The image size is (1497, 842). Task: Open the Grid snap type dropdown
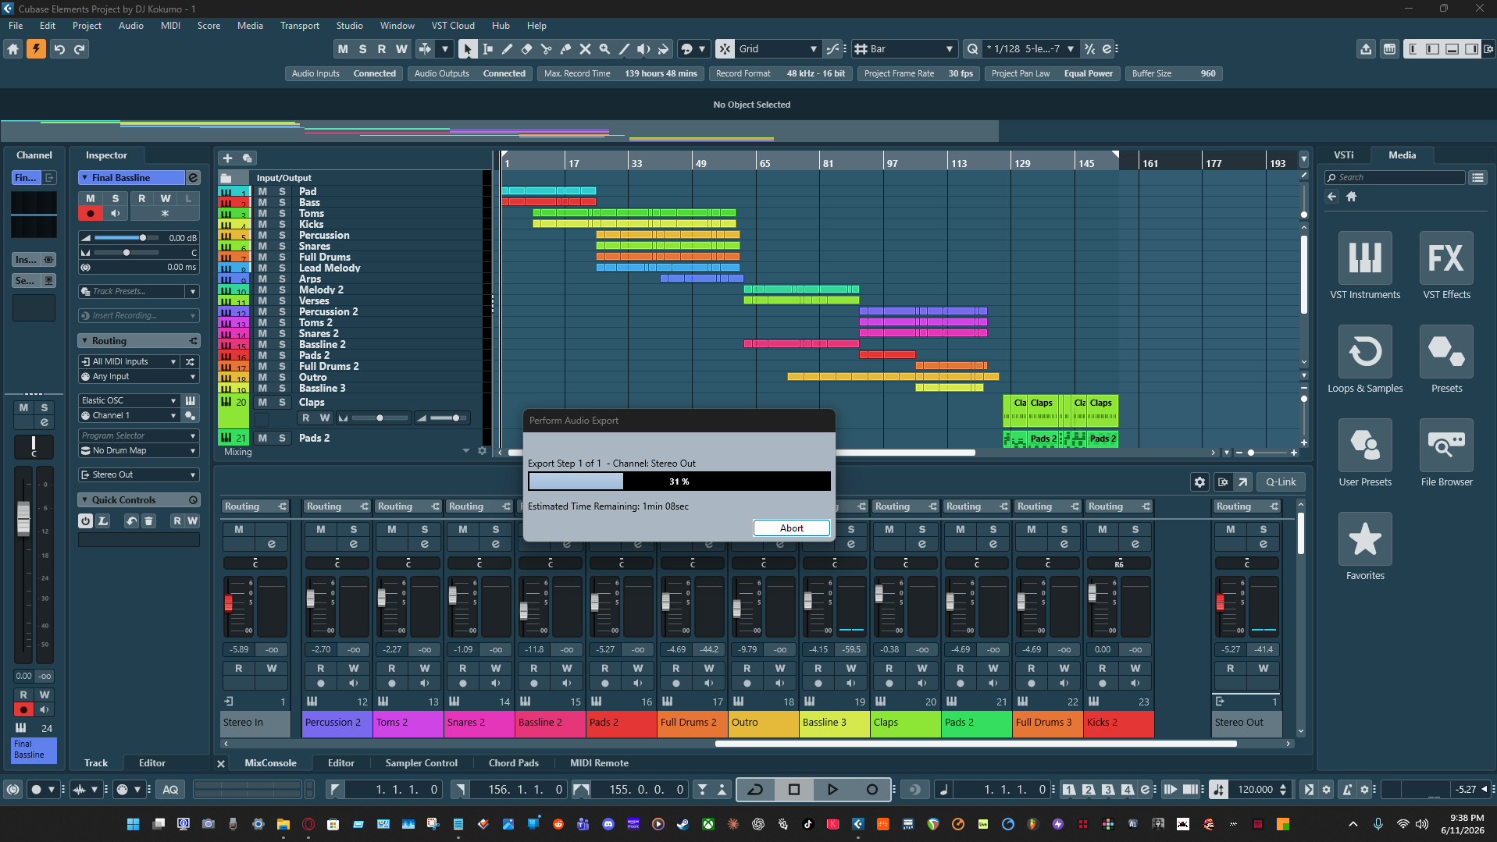(x=779, y=48)
